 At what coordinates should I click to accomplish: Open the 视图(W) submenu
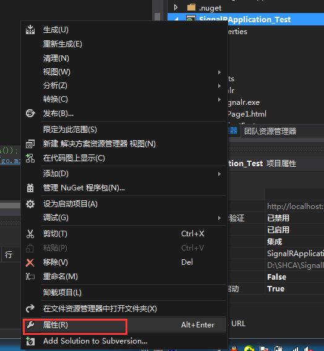point(124,72)
